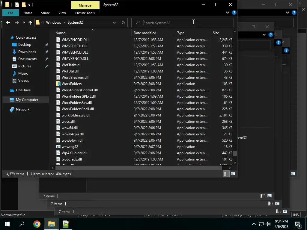Switch to large thumbnails view icon
This screenshot has height=230, width=307.
point(233,174)
